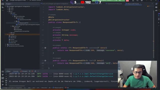The width and height of the screenshot is (160, 90).
Task: Collapse the resources folder
Action: pyautogui.click(x=11, y=26)
